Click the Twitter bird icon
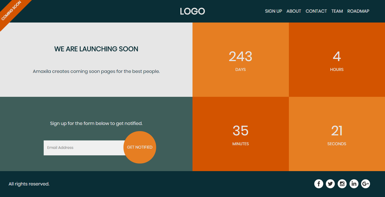385x197 pixels. point(330,183)
